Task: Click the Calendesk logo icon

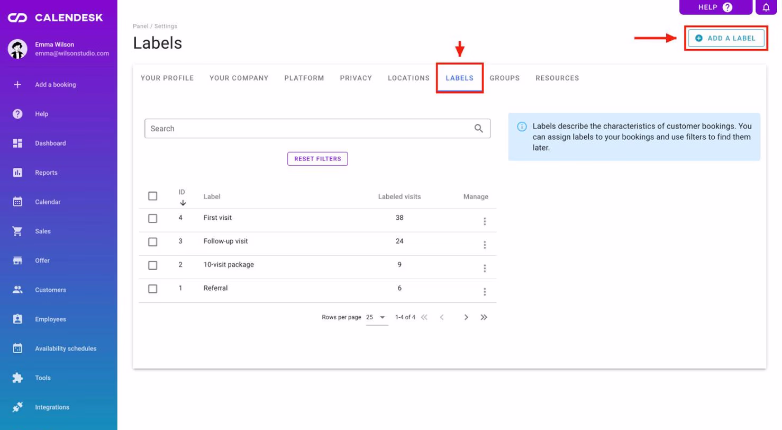Action: [x=17, y=18]
